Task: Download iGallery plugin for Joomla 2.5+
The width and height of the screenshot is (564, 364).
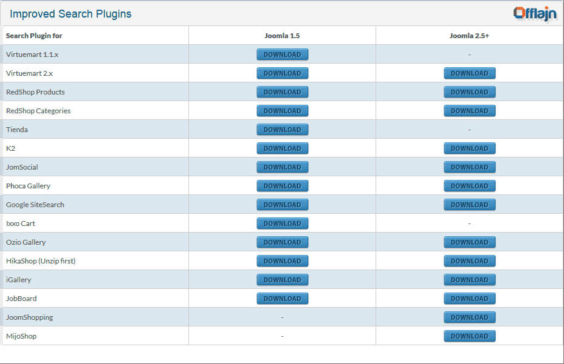Action: tap(469, 279)
